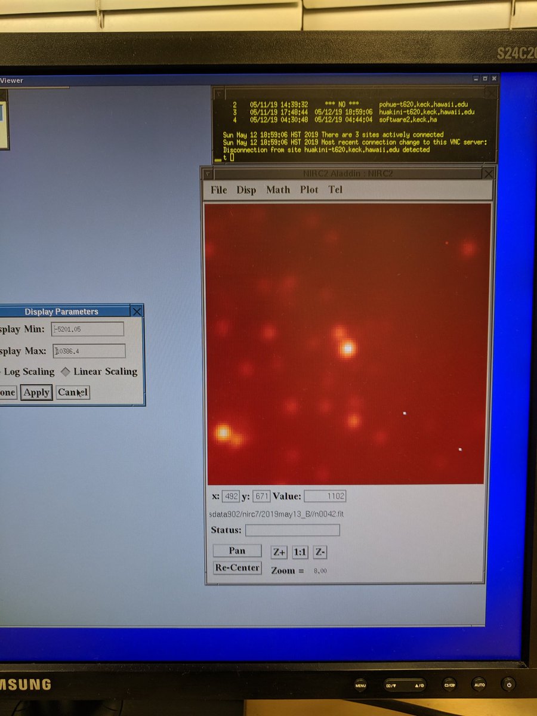
Task: Open the Plot menu
Action: pos(309,190)
